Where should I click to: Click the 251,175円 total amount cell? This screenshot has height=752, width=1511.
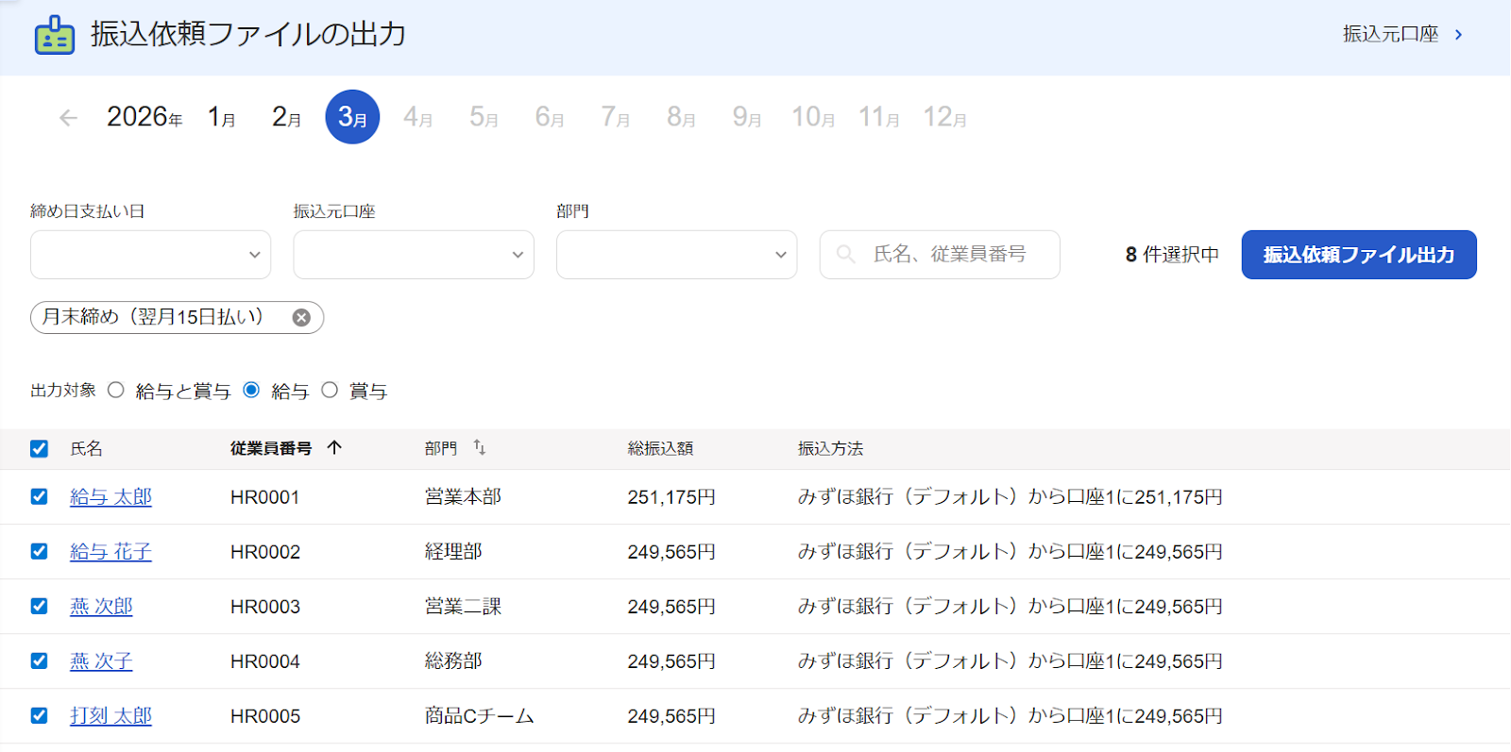click(671, 497)
